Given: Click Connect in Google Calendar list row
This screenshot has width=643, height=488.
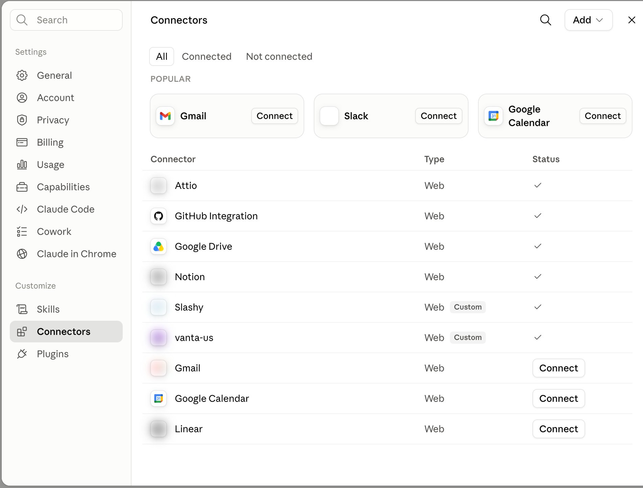Looking at the screenshot, I should (558, 398).
